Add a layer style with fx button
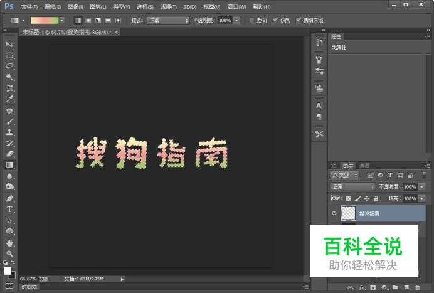The width and height of the screenshot is (434, 293). (x=362, y=287)
